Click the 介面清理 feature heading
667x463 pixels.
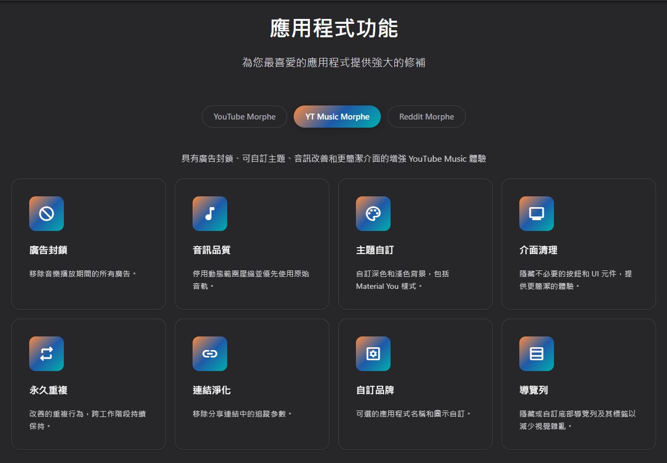538,250
